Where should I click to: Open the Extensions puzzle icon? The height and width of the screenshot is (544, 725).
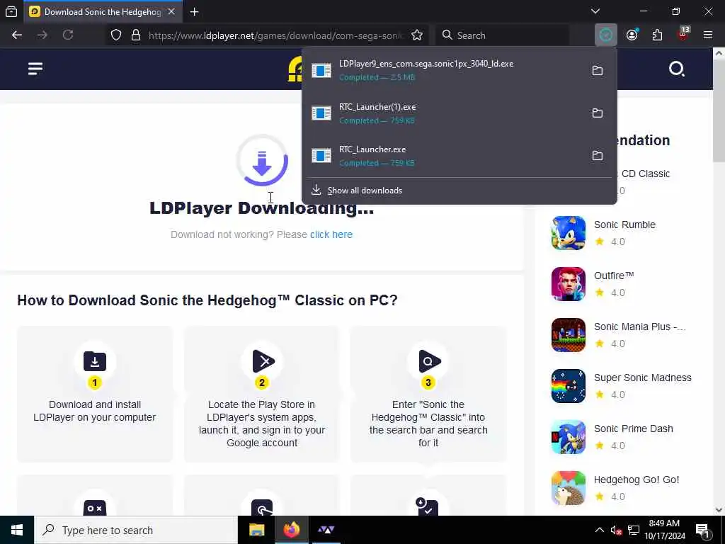tap(657, 35)
